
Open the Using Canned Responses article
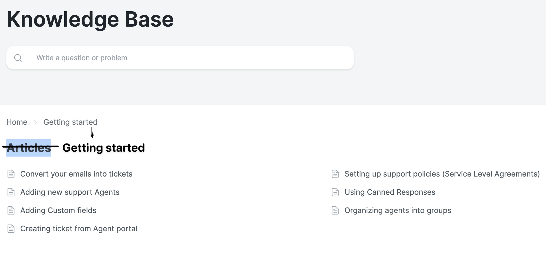click(x=390, y=192)
